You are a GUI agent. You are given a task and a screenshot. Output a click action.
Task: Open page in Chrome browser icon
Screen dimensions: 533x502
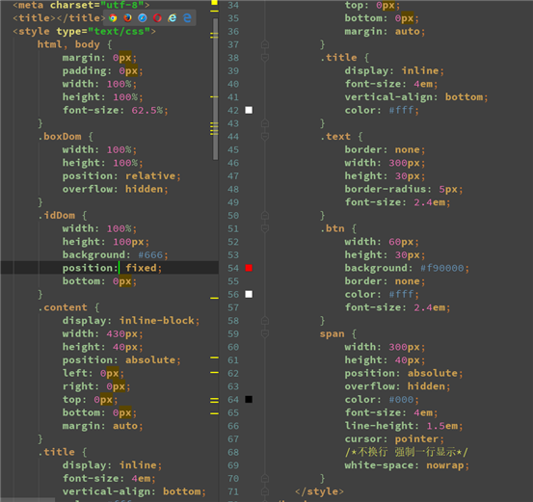113,18
